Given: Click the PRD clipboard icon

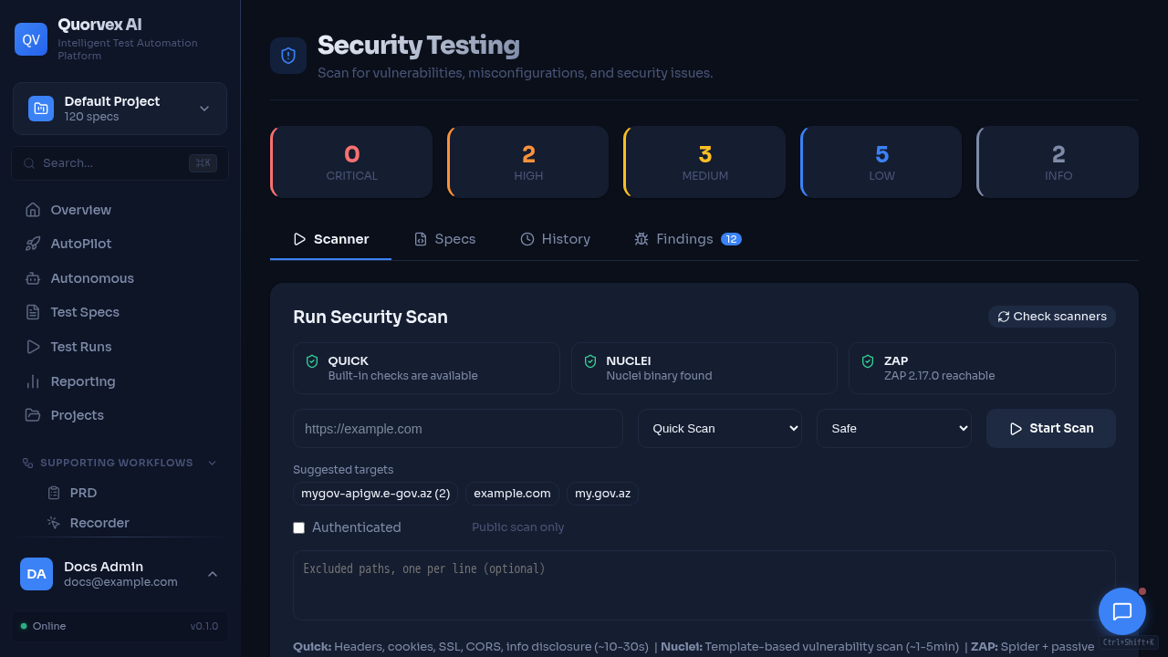Looking at the screenshot, I should pos(54,493).
